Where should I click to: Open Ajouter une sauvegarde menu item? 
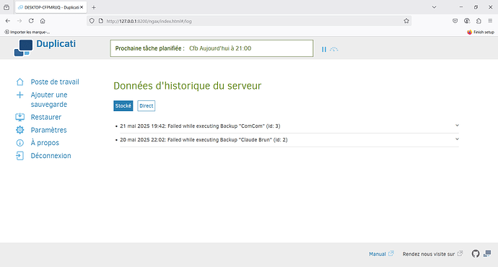click(49, 100)
